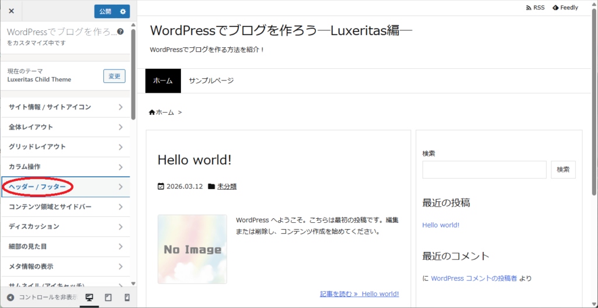598x308 pixels.
Task: Click breadcrumb ホーム home icon
Action: point(152,112)
